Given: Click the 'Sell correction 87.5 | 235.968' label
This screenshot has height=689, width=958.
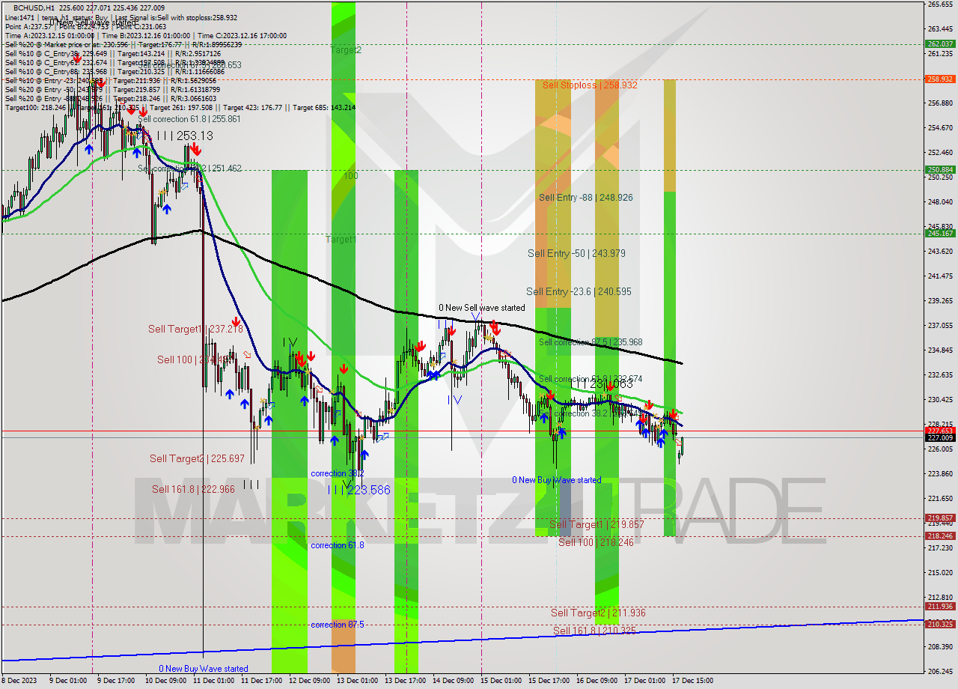Looking at the screenshot, I should 591,342.
